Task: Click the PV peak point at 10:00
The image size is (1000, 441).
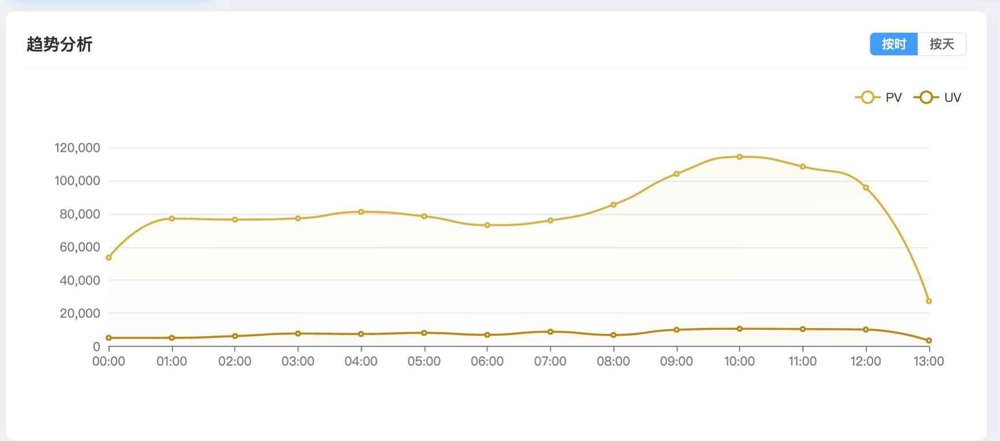Action: (x=739, y=157)
